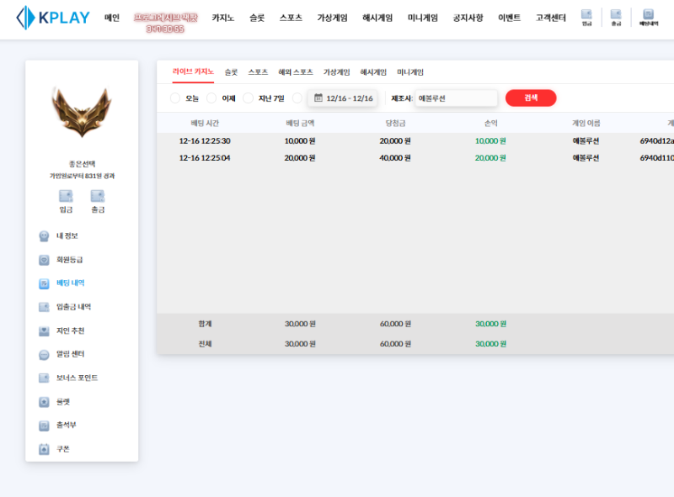This screenshot has height=497, width=674.
Task: Click the 출금 withdraw icon in top header
Action: (x=616, y=17)
